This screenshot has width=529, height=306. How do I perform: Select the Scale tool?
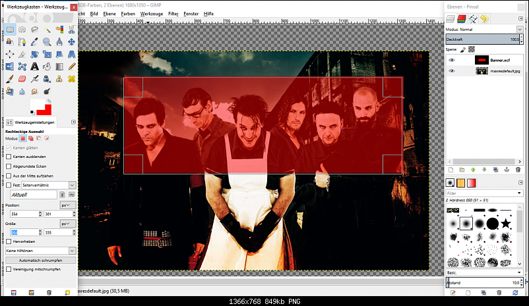tap(47, 54)
